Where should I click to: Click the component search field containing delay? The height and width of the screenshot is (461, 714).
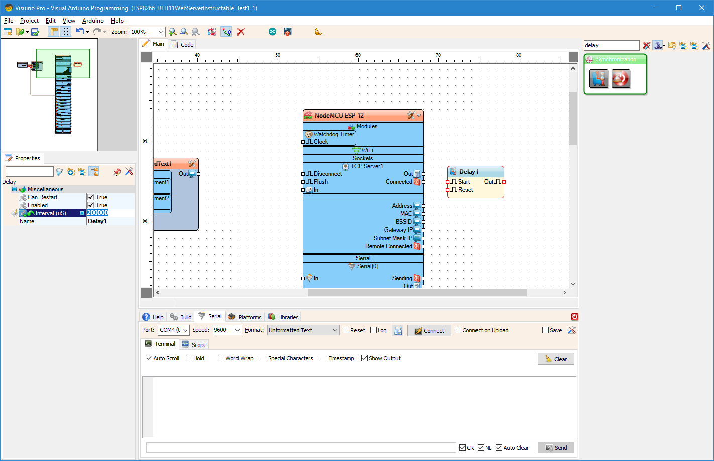tap(612, 45)
